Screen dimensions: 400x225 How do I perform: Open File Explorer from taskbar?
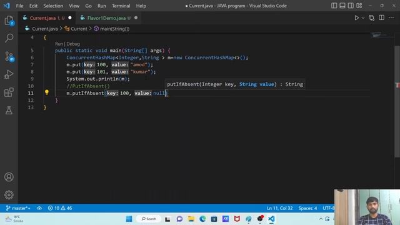click(x=191, y=219)
